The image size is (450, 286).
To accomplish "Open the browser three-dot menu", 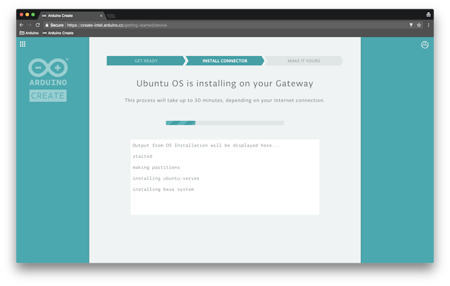I will [428, 25].
